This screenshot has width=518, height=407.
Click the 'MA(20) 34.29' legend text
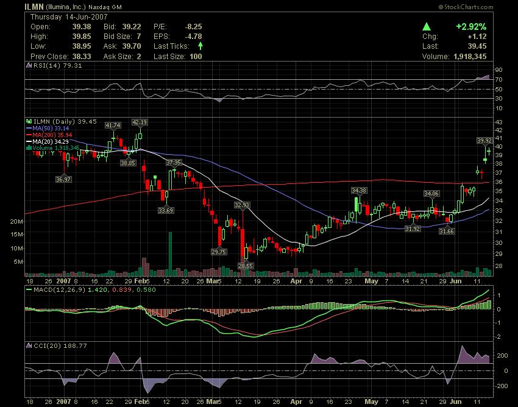coord(51,141)
